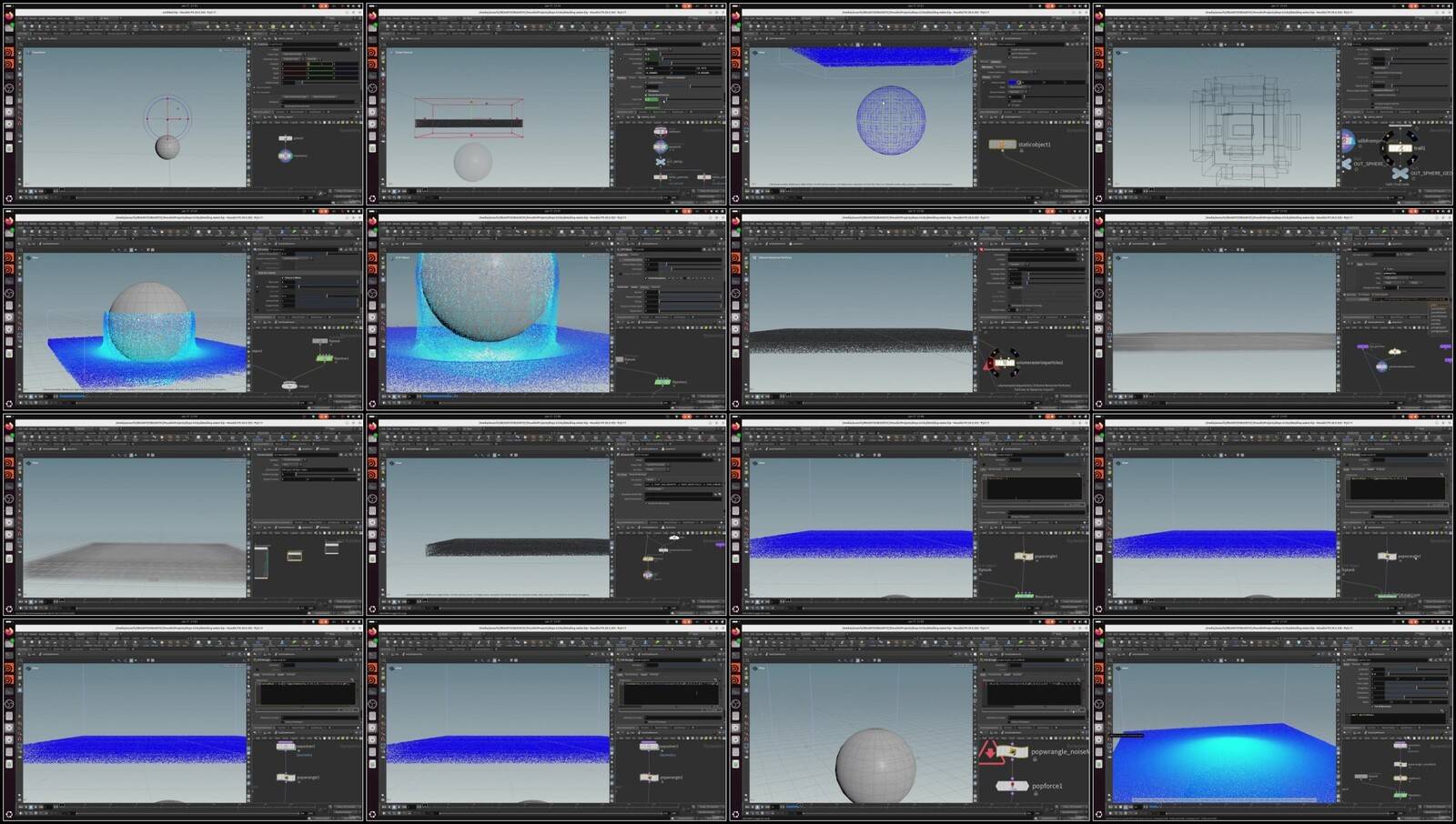Select the pink vdbfrompolygons node near trail1

coord(1348,140)
